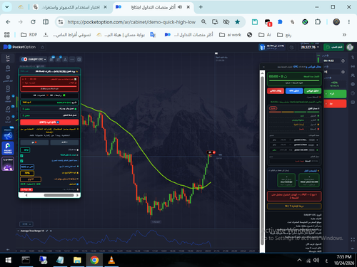357x267 pixels.
Task: Edit the Average True Range indicator settings
Action: pos(47,231)
